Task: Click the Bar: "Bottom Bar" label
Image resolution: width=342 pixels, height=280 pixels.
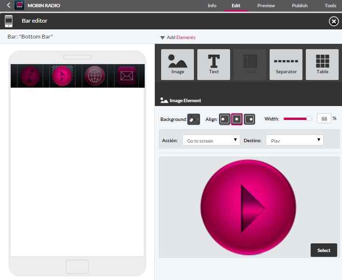Action: (30, 37)
